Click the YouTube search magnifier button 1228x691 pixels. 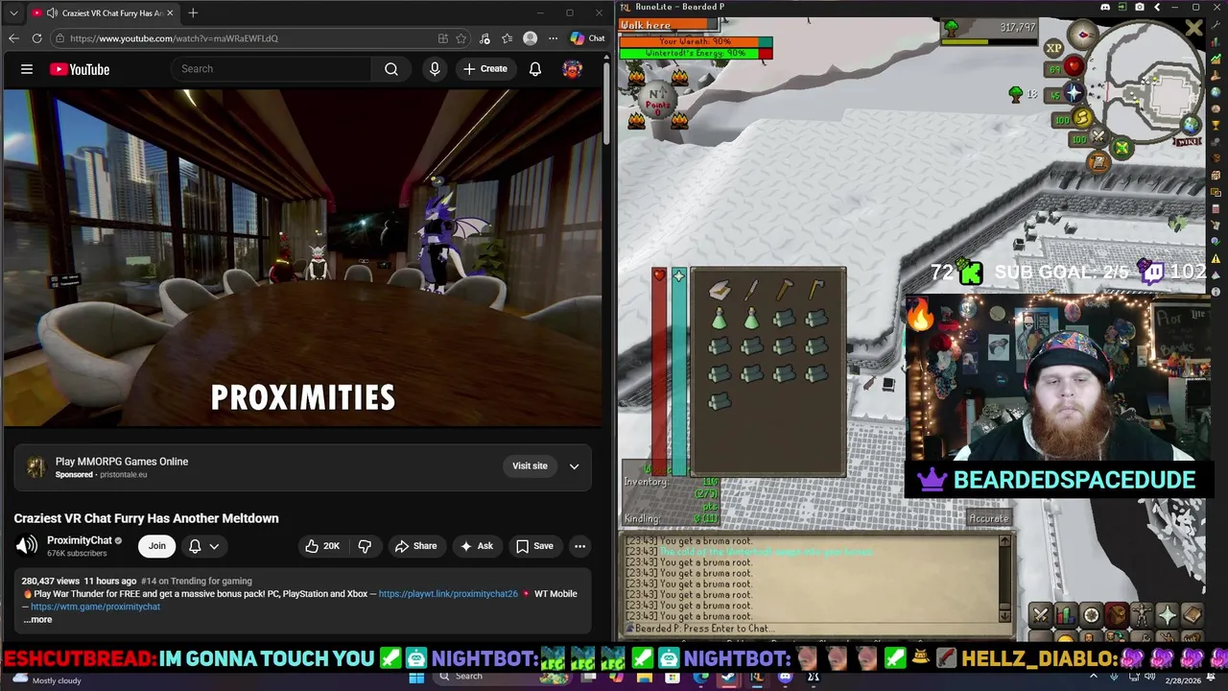click(x=391, y=69)
